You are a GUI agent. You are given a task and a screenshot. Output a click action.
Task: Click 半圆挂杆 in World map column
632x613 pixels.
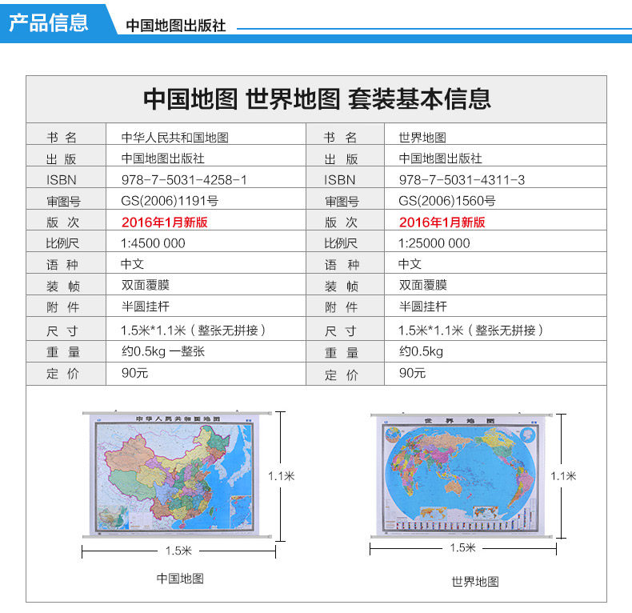point(423,306)
